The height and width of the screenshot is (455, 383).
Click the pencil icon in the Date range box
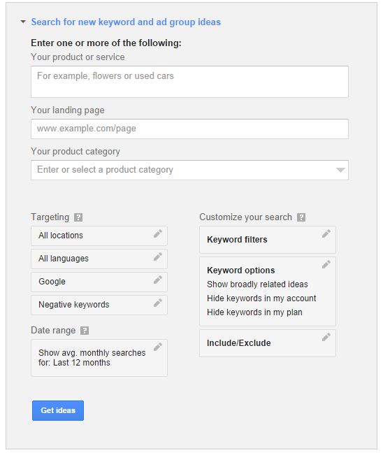(x=158, y=347)
